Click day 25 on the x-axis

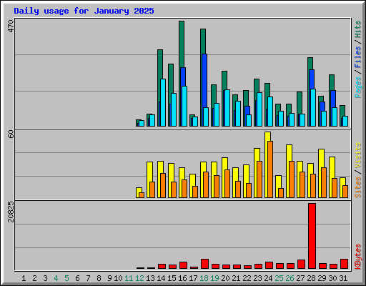pos(279,278)
